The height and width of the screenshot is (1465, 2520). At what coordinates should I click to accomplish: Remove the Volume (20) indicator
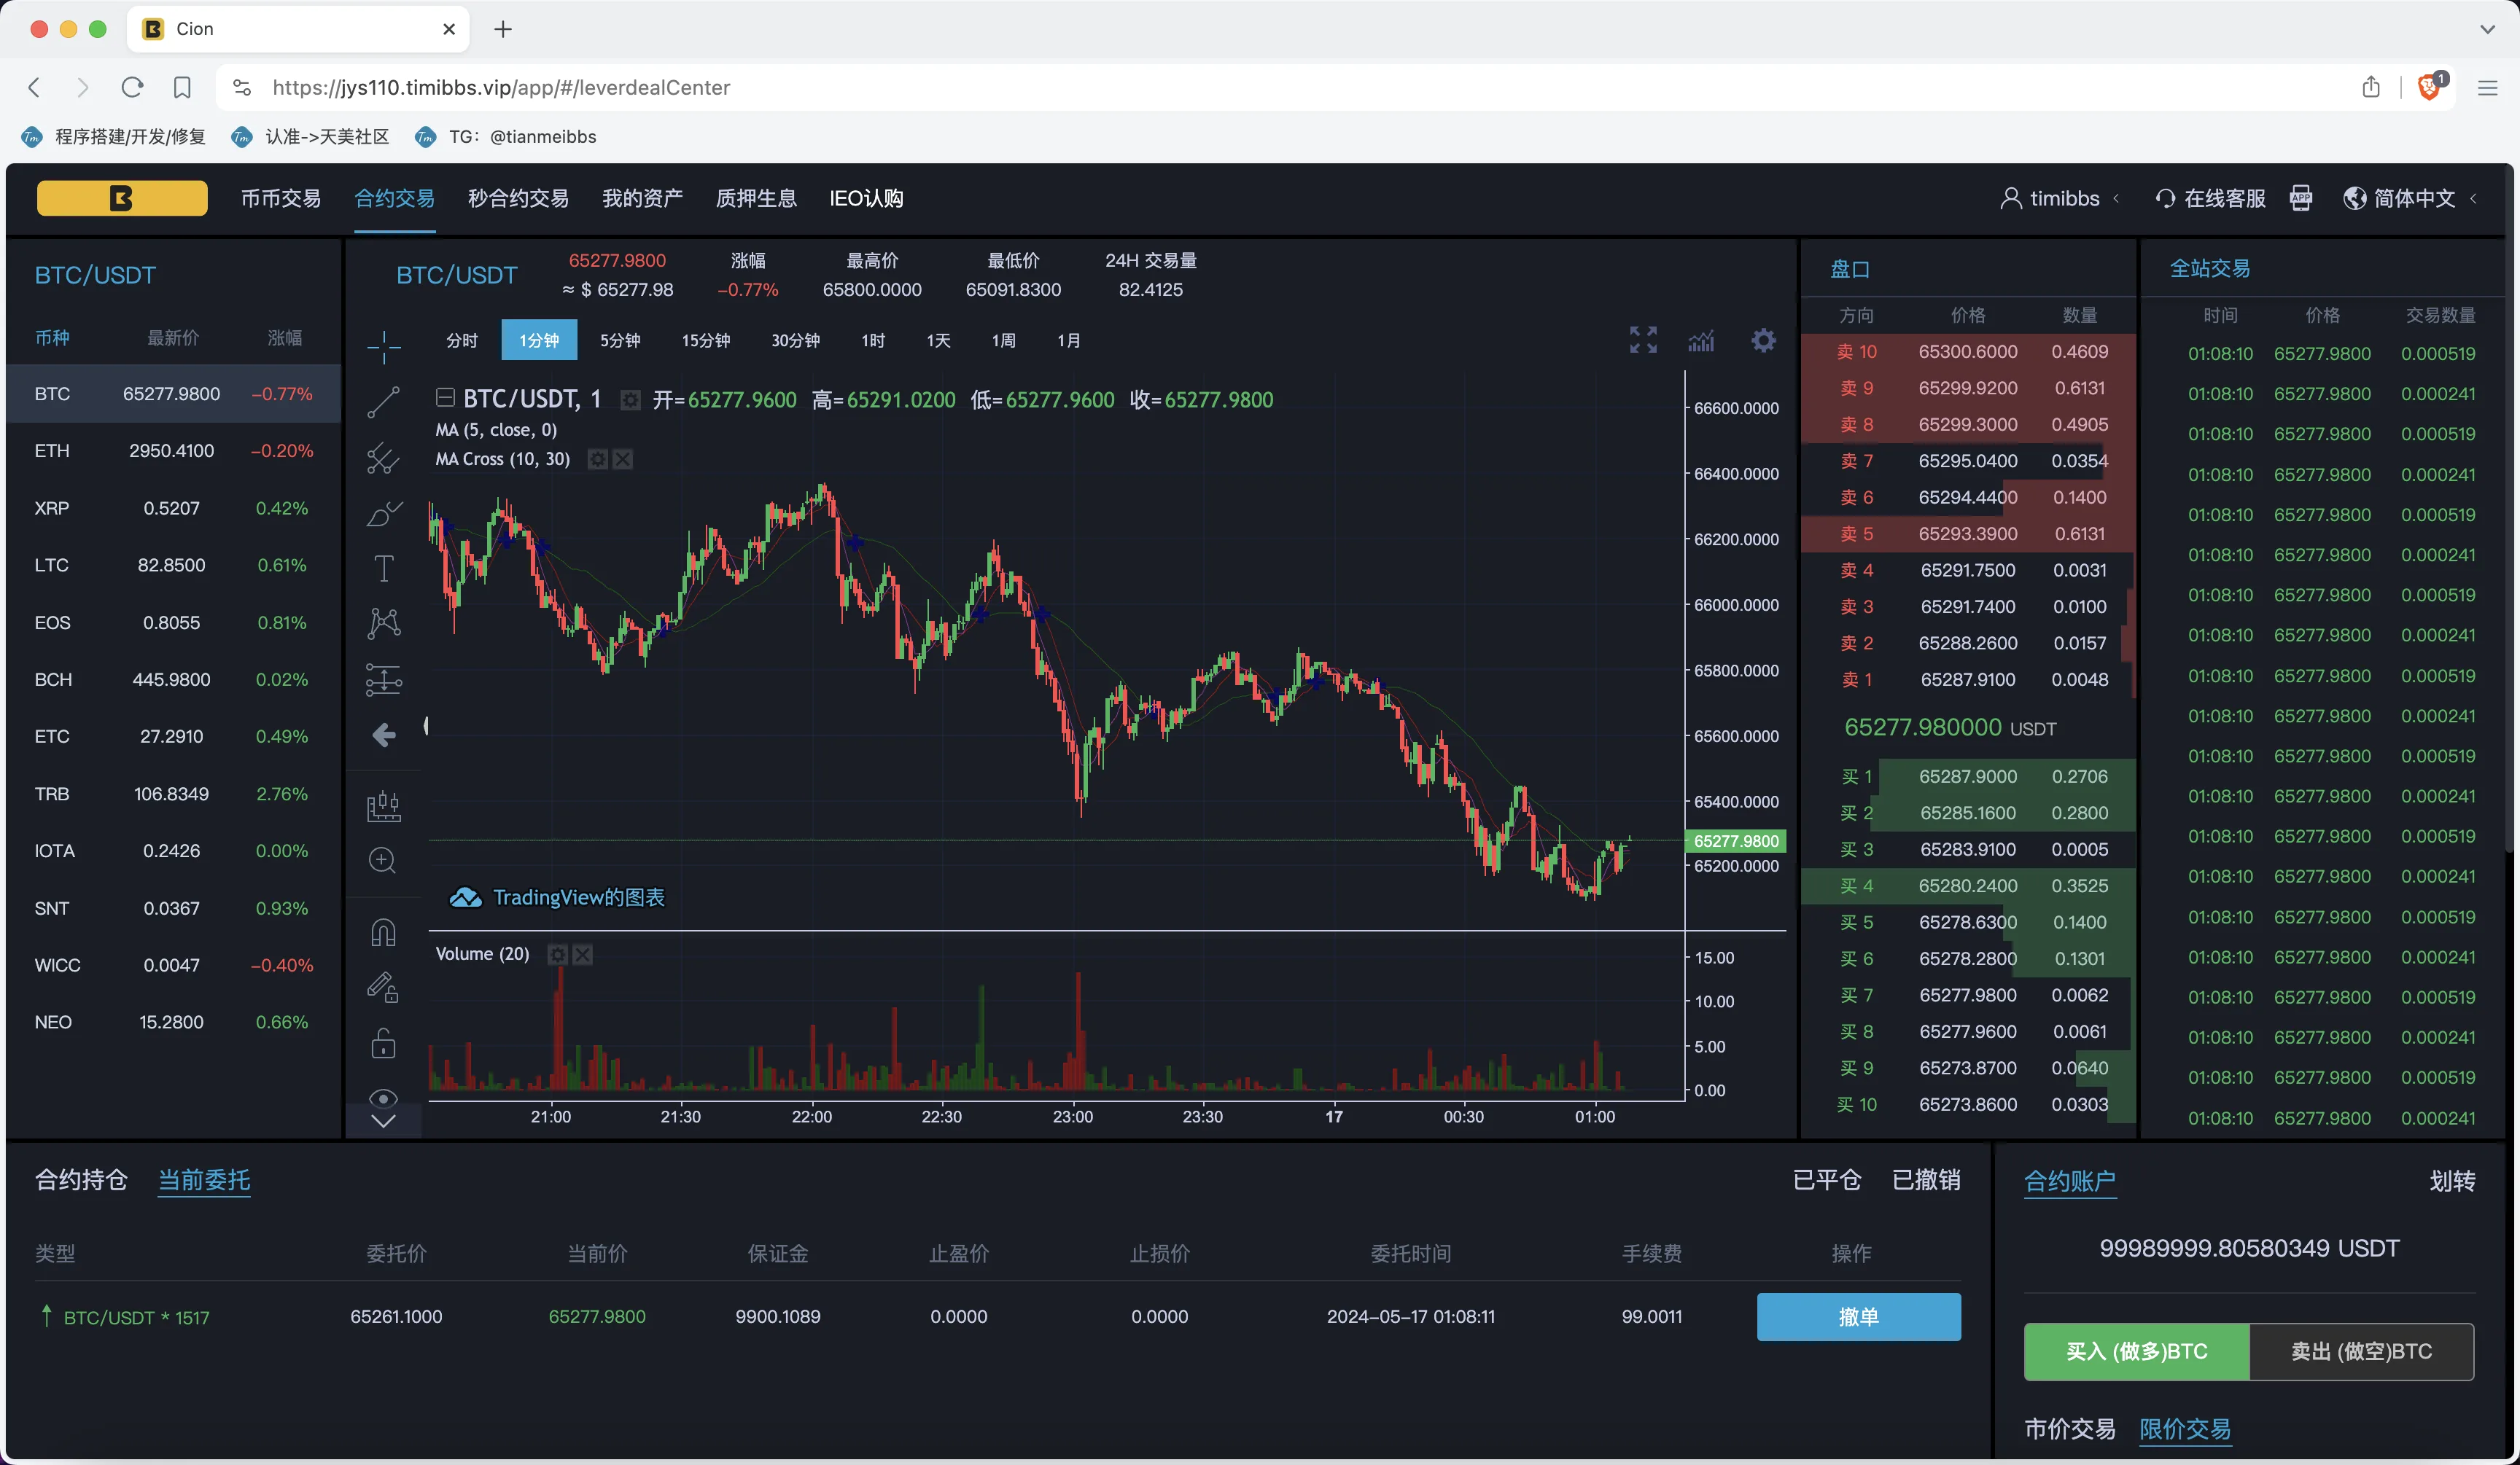coord(583,954)
